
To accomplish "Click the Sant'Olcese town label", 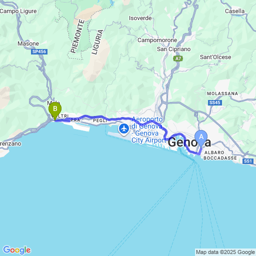I will pos(215,57).
